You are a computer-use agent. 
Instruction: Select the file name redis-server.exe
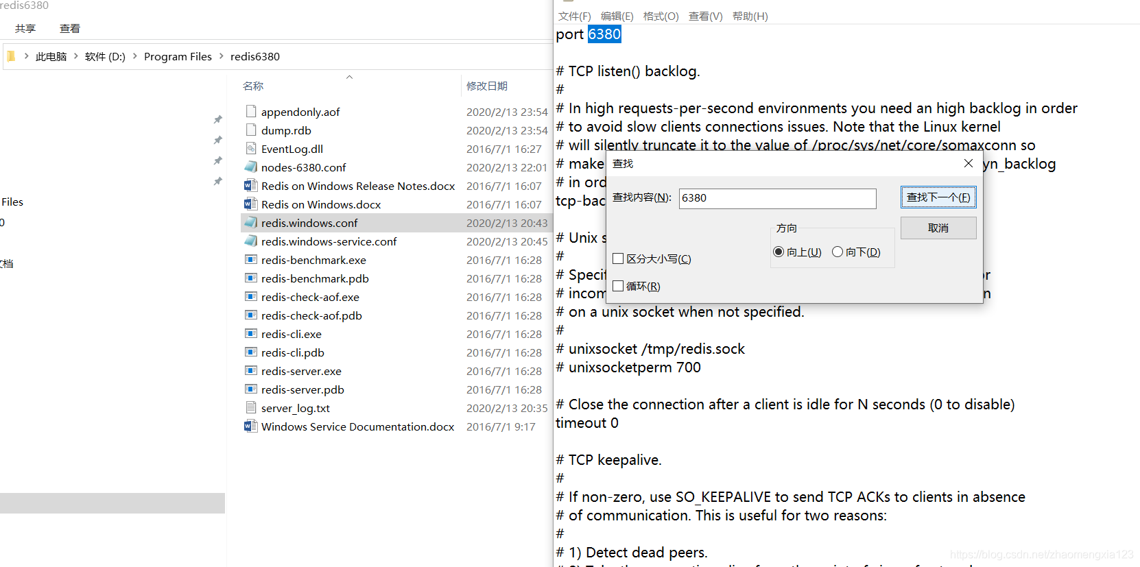[x=301, y=371]
